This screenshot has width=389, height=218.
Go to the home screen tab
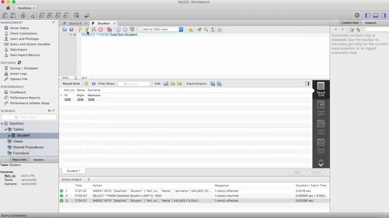[8, 8]
